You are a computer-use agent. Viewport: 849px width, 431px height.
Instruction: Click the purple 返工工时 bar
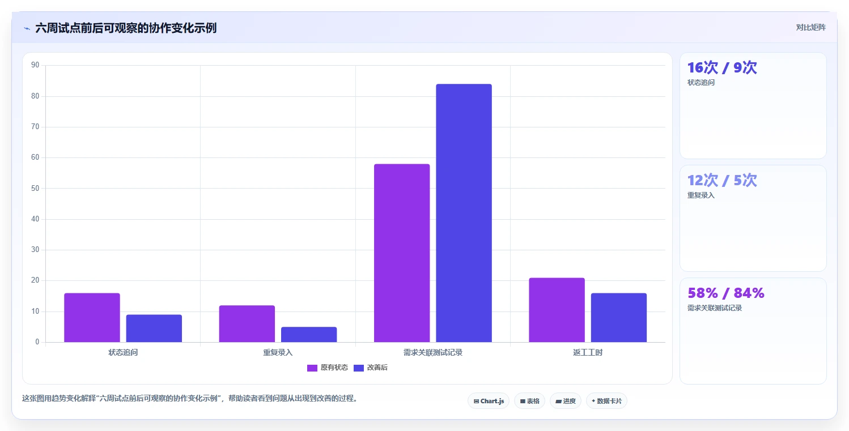coord(557,310)
